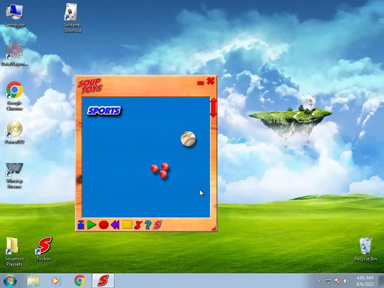Click the red corner resize grip of toybox
This screenshot has height=288, width=384.
point(213,228)
